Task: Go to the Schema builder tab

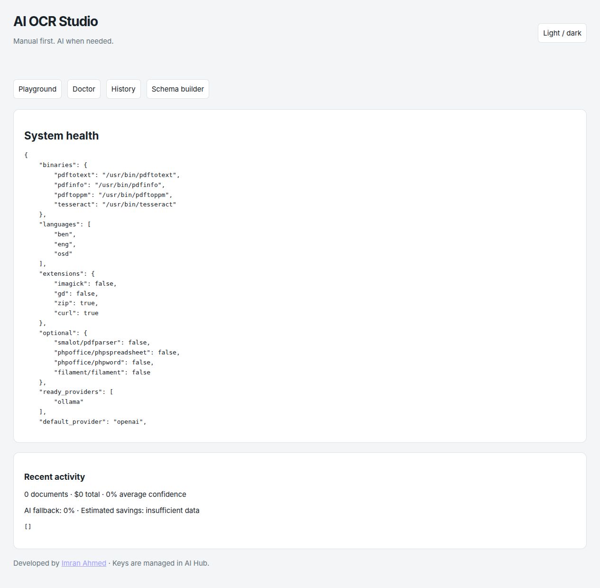Action: point(178,89)
